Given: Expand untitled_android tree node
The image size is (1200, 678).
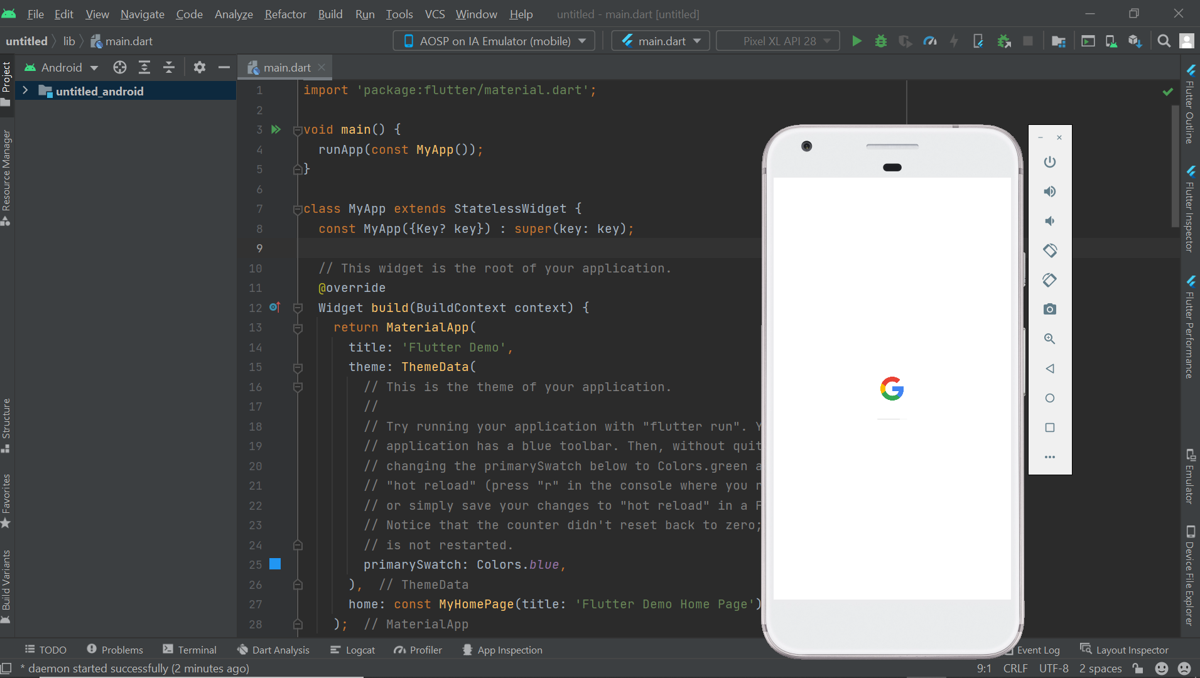Looking at the screenshot, I should coord(25,91).
